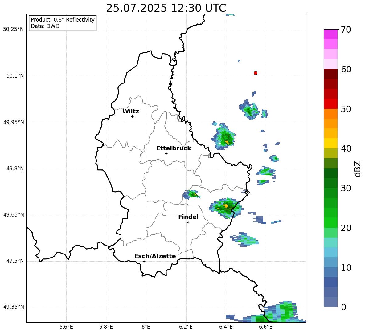Image resolution: width=365 pixels, height=333 pixels.
Task: Click the Wiltz station cross marker
Action: [x=133, y=116]
